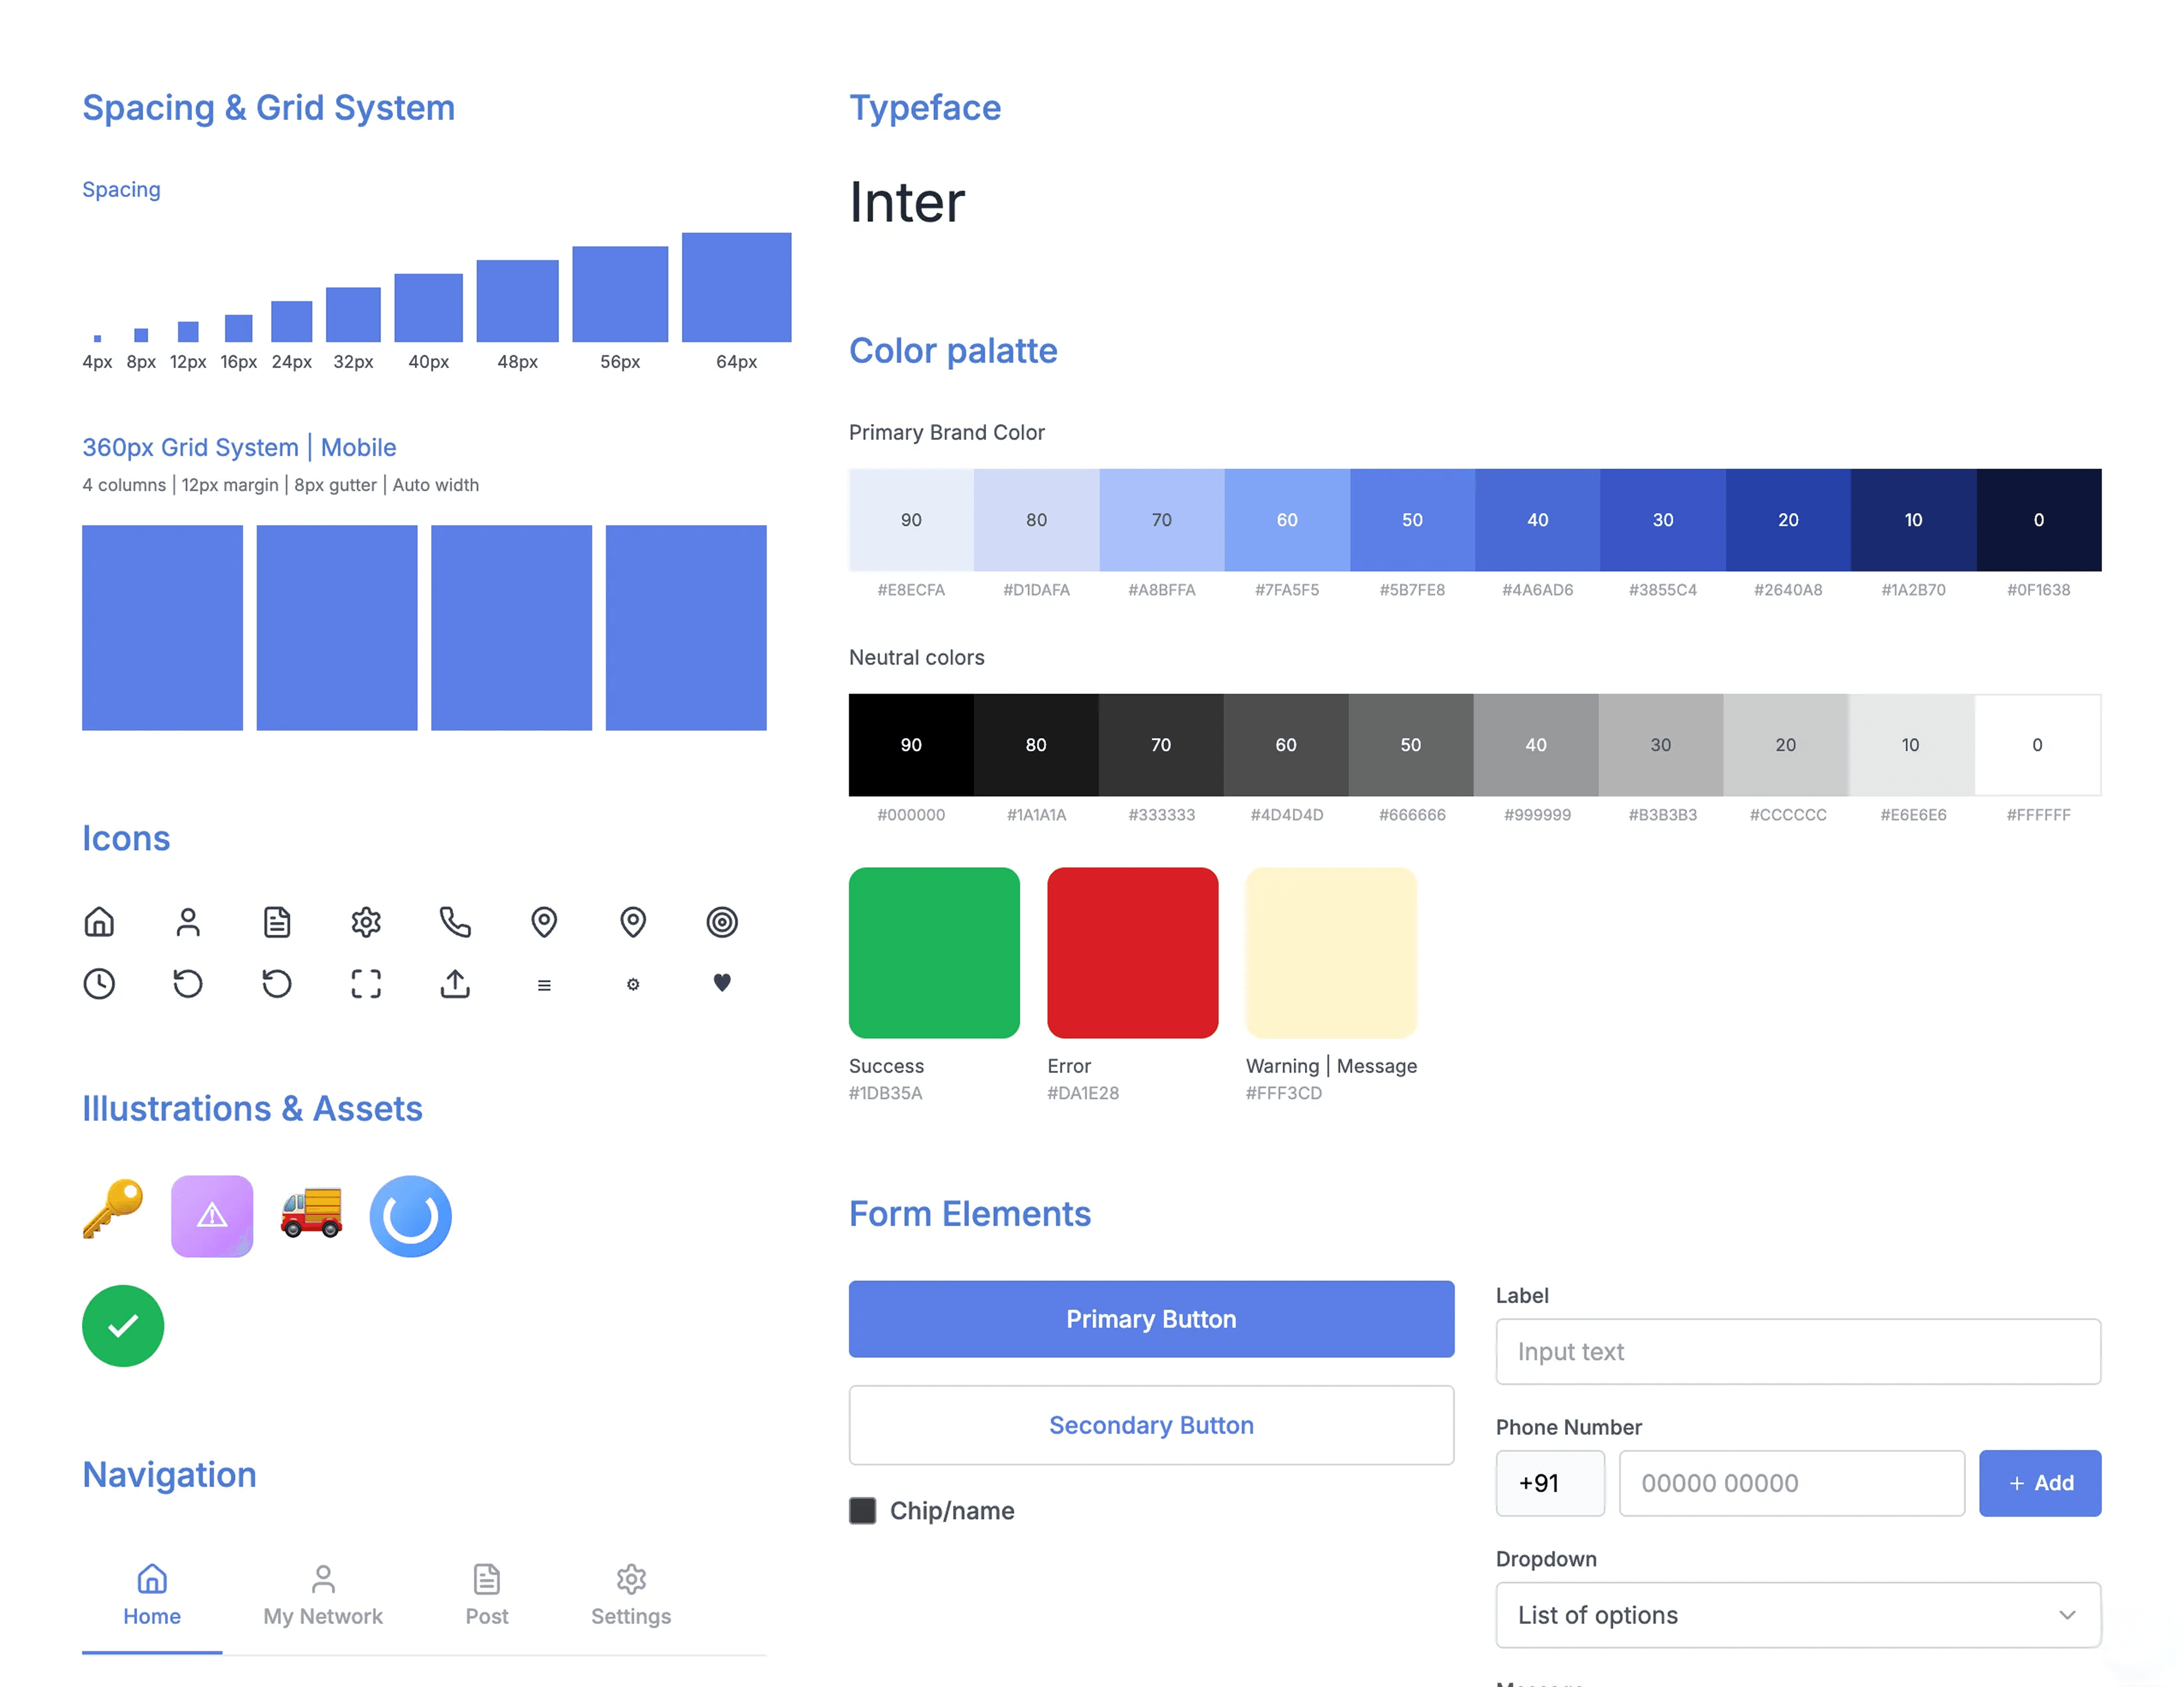Image resolution: width=2184 pixels, height=1687 pixels.
Task: Select the upload share icon
Action: 455,983
